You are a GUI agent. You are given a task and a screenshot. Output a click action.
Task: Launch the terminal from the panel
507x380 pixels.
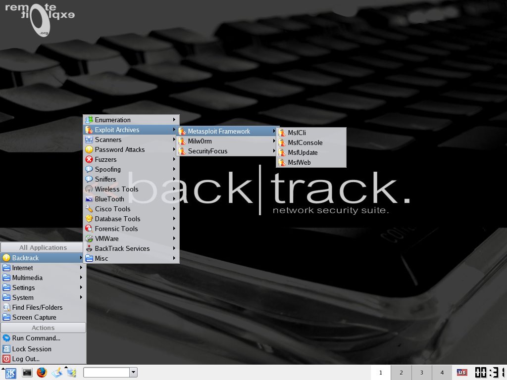27,373
